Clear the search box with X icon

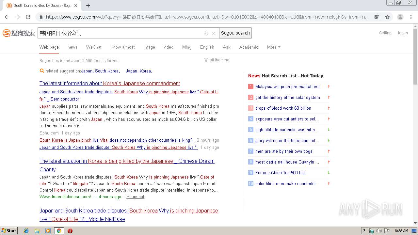[214, 33]
